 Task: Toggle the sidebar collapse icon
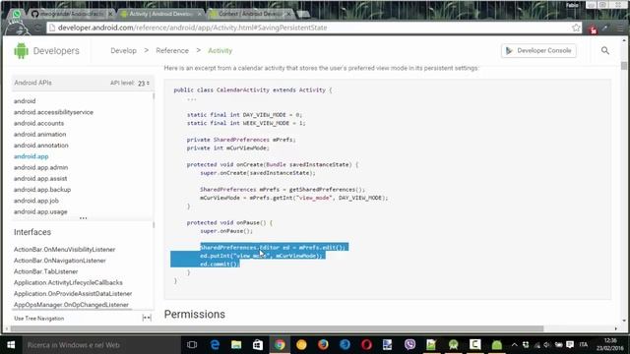pos(147,318)
